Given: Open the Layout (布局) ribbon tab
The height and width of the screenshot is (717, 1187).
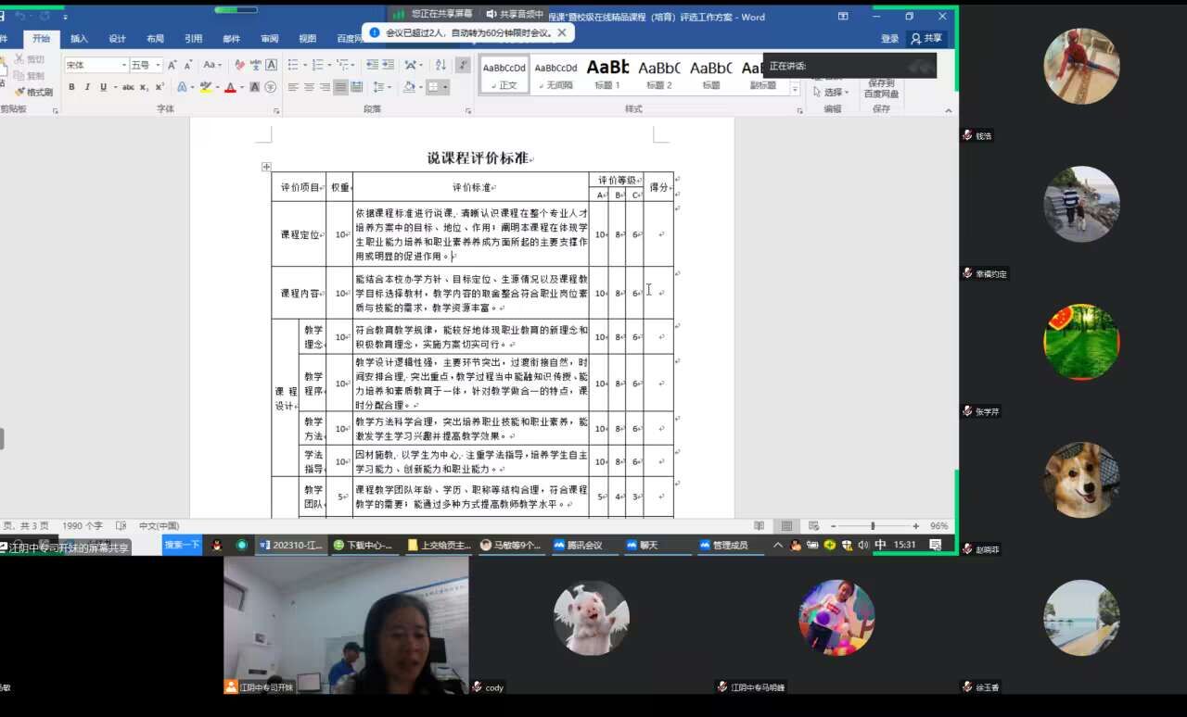Looking at the screenshot, I should [x=155, y=39].
